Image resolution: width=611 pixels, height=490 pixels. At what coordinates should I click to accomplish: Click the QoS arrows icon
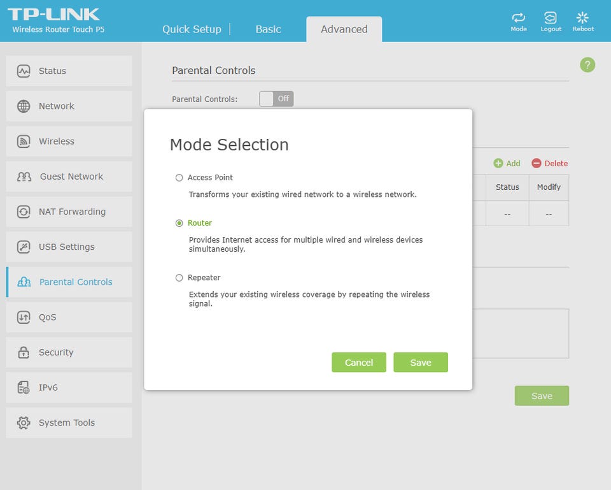pyautogui.click(x=24, y=317)
